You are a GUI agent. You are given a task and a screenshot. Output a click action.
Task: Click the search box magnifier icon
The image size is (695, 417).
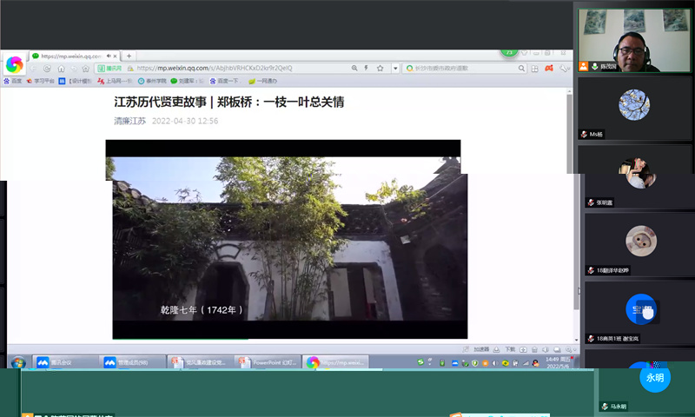522,69
